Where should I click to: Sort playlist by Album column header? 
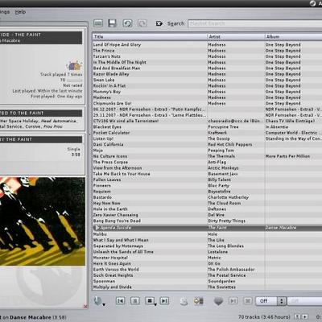tap(293, 37)
